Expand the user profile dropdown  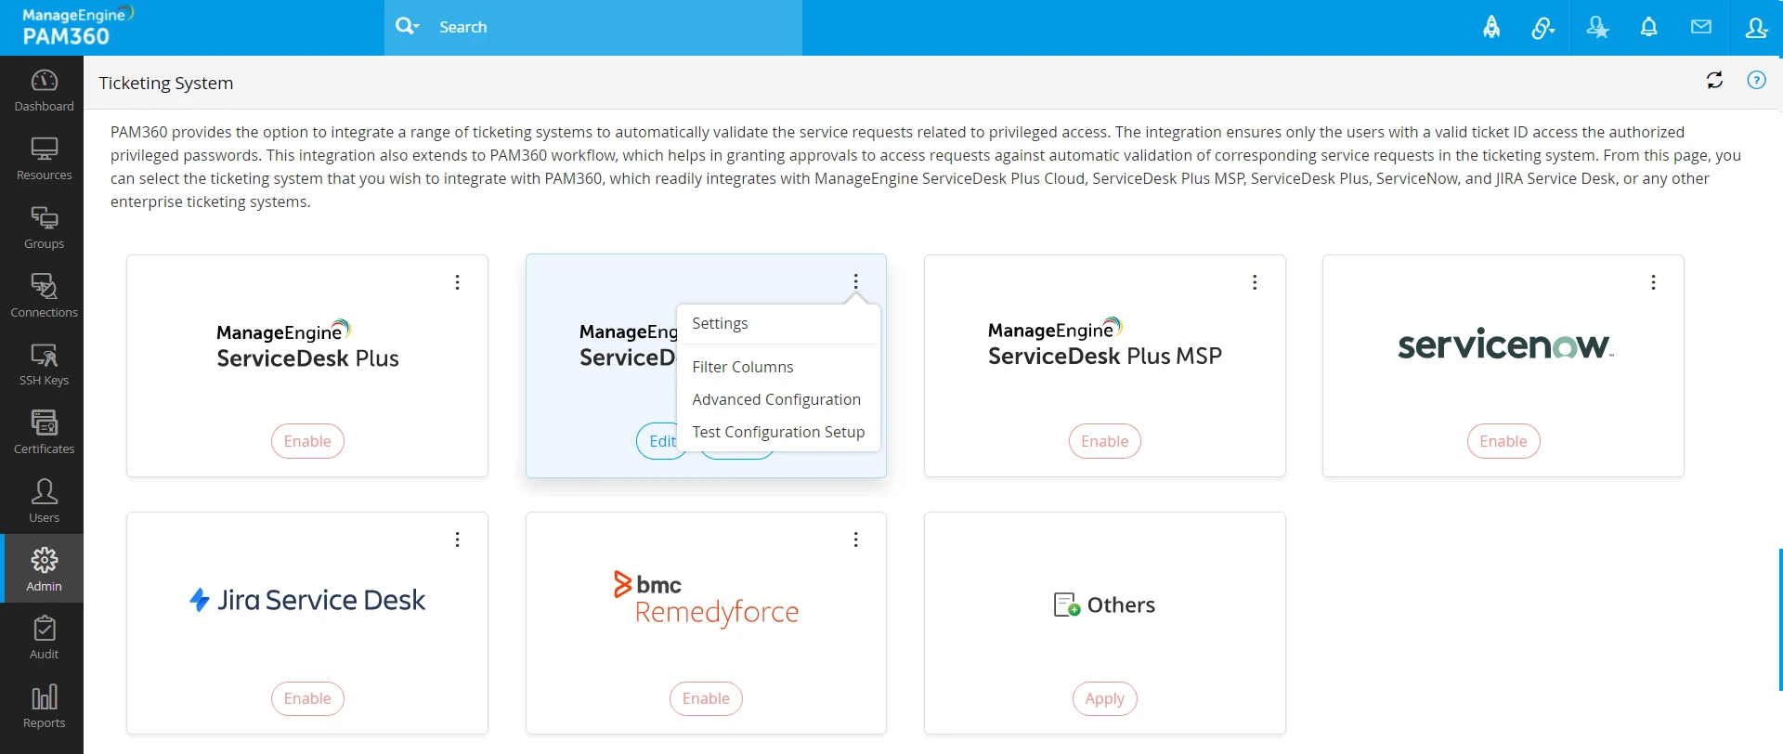click(1758, 28)
